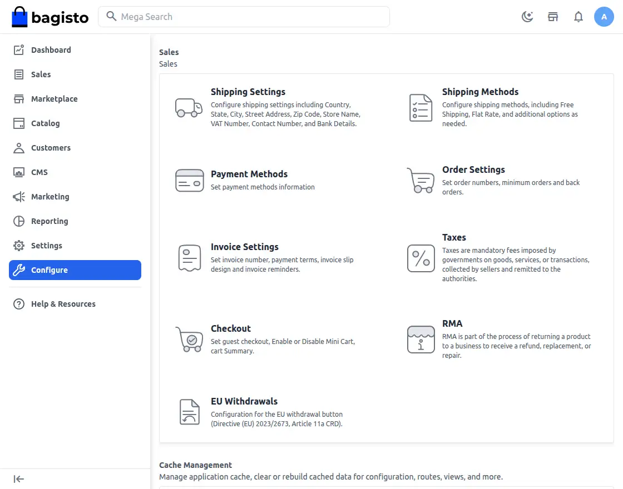The height and width of the screenshot is (489, 623).
Task: Click the Payment Methods card icon
Action: coord(189,181)
